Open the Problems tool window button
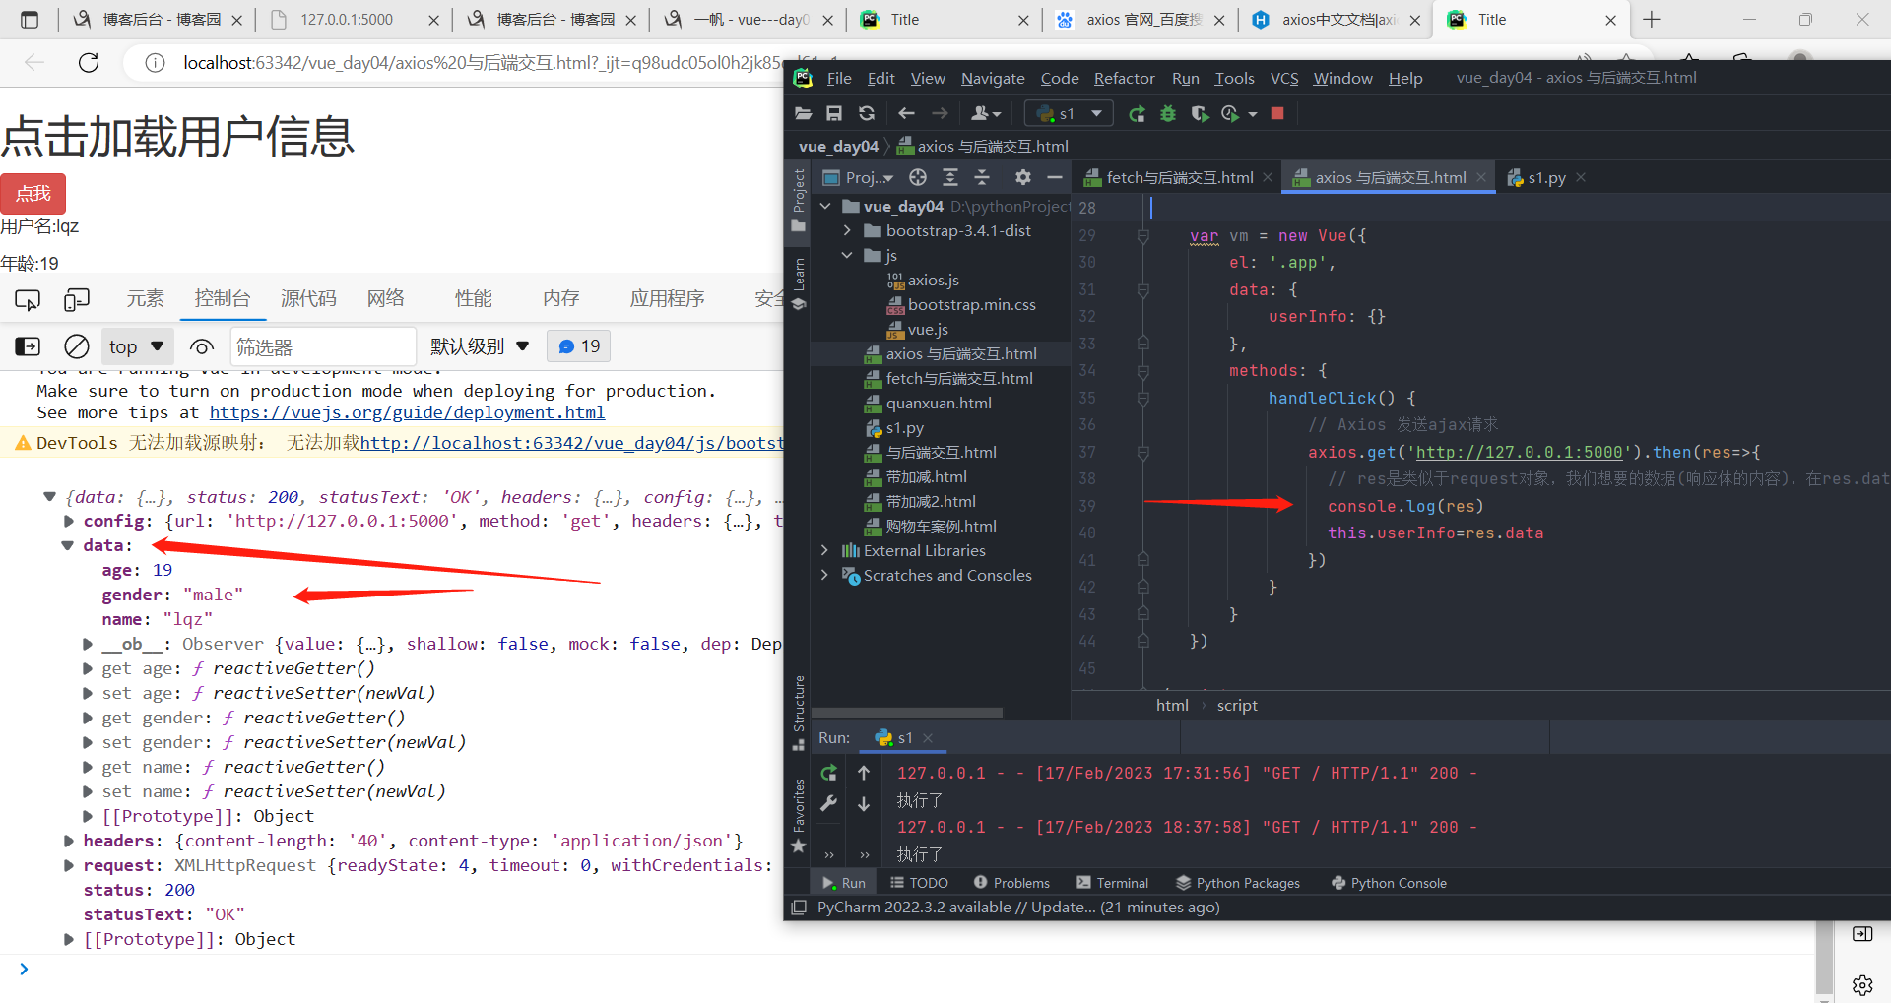This screenshot has width=1891, height=1003. pyautogui.click(x=1011, y=883)
